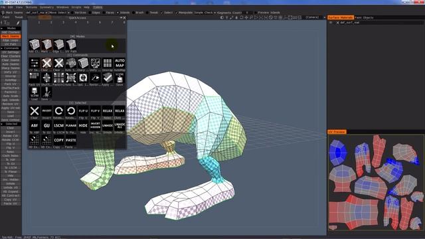Open the Textures menu
Screen dimensions: 425x239
point(31,7)
